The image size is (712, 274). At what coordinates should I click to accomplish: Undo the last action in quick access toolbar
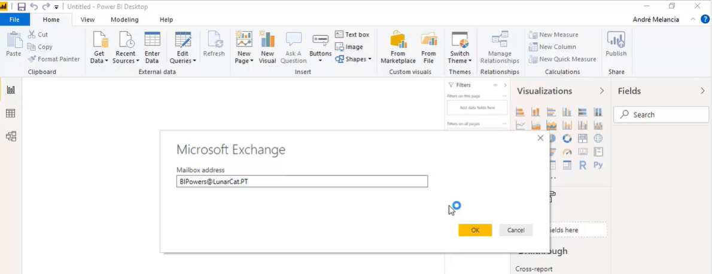click(x=34, y=7)
